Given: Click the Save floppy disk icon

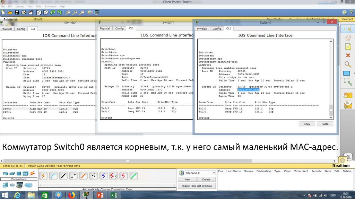Looking at the screenshot, I should [x=17, y=12].
